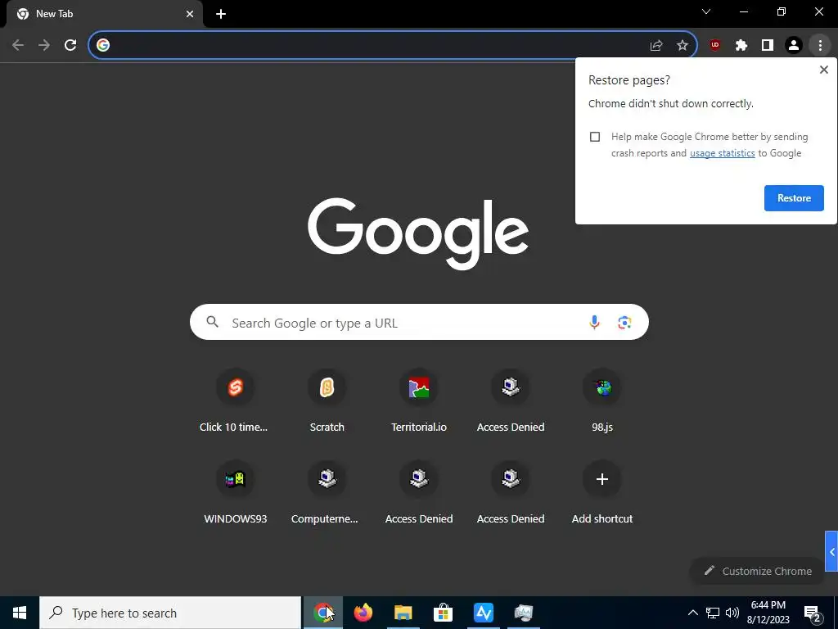The width and height of the screenshot is (838, 629).
Task: Reload the page with the refresh icon
Action: pyautogui.click(x=70, y=45)
